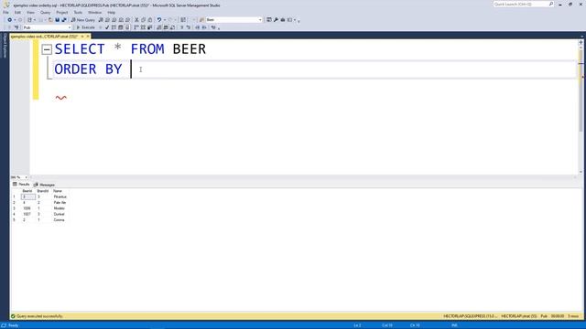Switch to the Results tab
The width and height of the screenshot is (586, 329).
pyautogui.click(x=21, y=185)
